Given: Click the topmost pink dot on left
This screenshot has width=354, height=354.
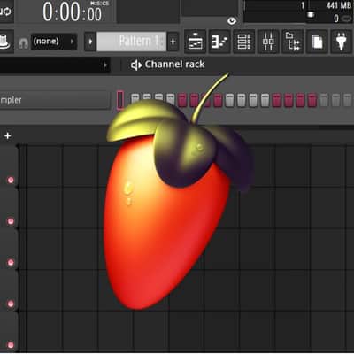Looking at the screenshot, I should 11,180.
